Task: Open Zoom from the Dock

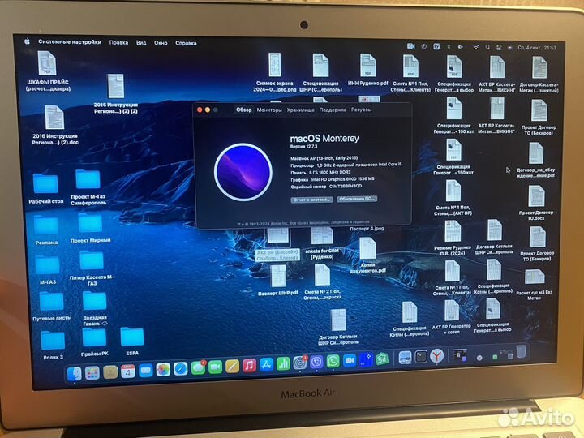Action: 350,360
